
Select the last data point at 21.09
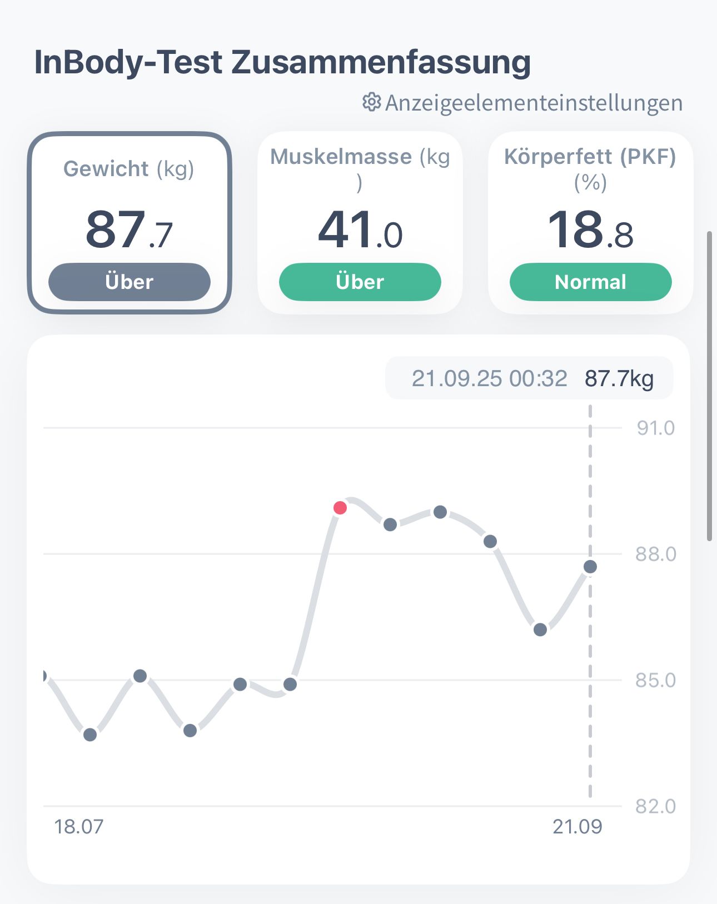pos(590,567)
